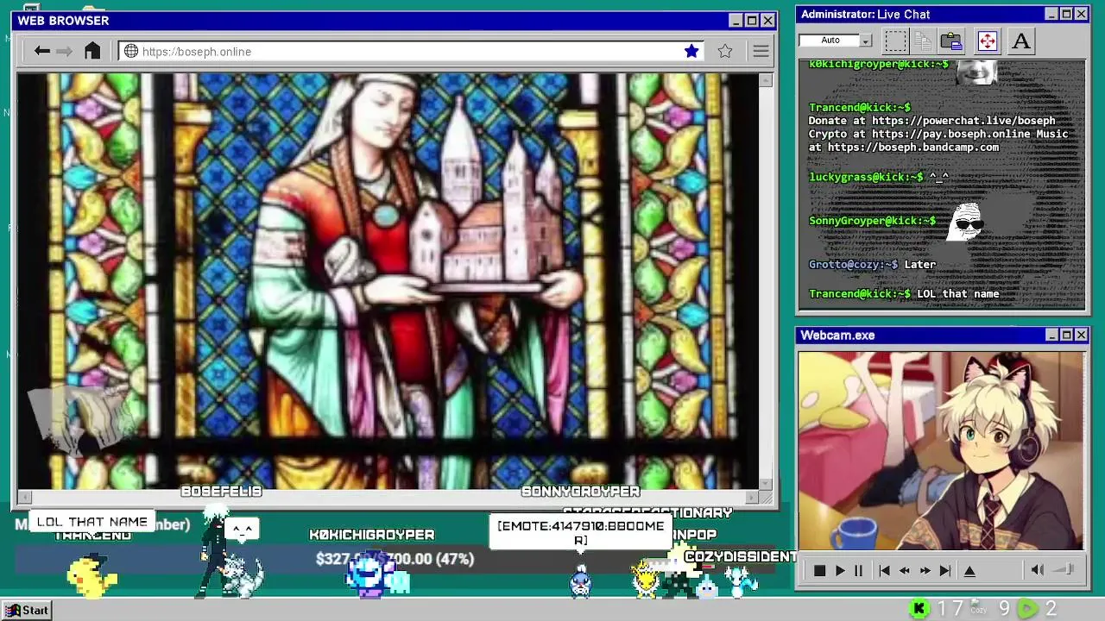Skip to previous track in Webcam.exe
The image size is (1105, 621).
884,570
